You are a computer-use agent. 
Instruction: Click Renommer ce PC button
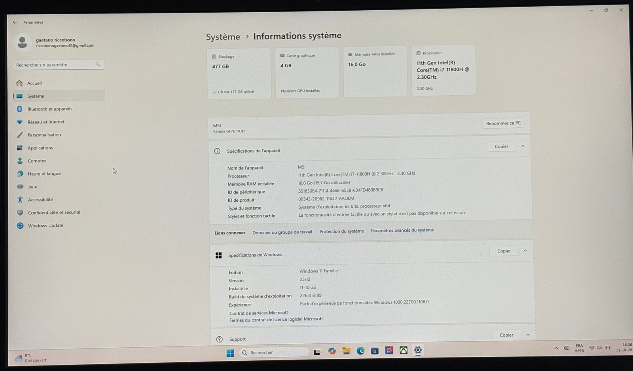tap(503, 123)
